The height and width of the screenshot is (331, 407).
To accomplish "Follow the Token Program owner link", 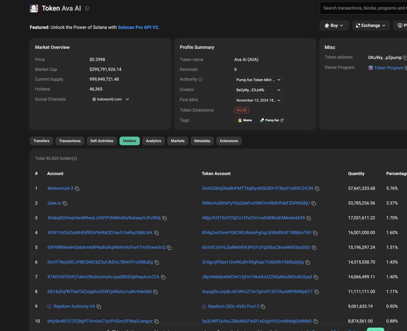I will coord(388,67).
